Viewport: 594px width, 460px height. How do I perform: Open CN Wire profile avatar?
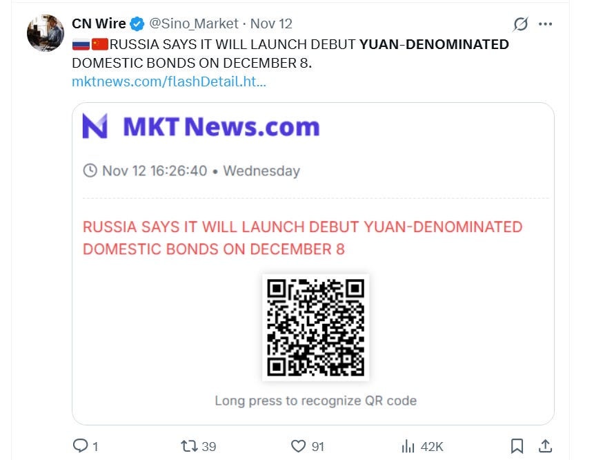click(46, 33)
